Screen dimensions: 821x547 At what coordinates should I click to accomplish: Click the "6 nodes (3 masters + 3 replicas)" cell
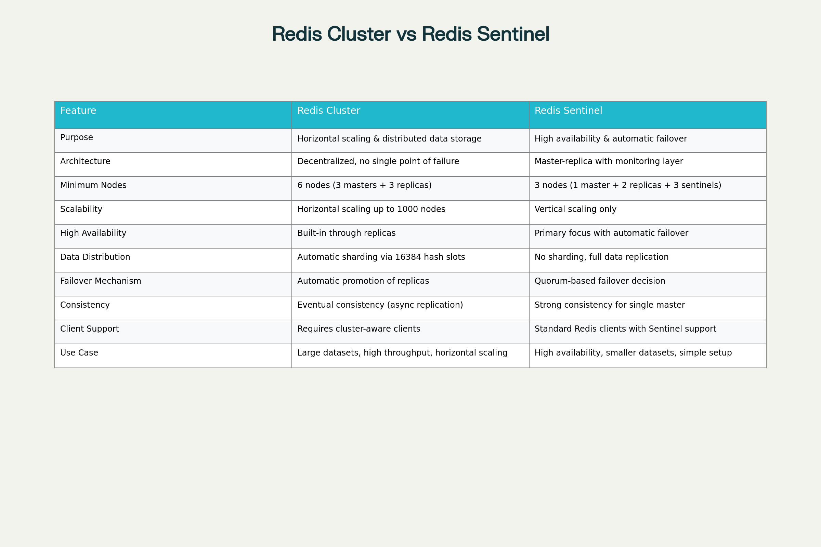pos(364,185)
